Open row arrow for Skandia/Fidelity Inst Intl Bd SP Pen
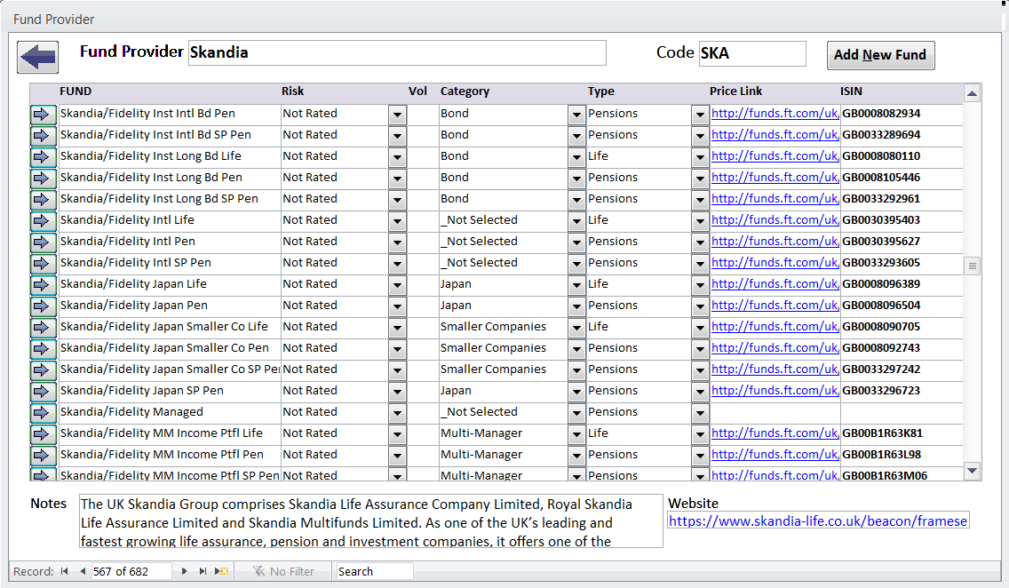Viewport: 1009px width, 588px height. point(44,136)
